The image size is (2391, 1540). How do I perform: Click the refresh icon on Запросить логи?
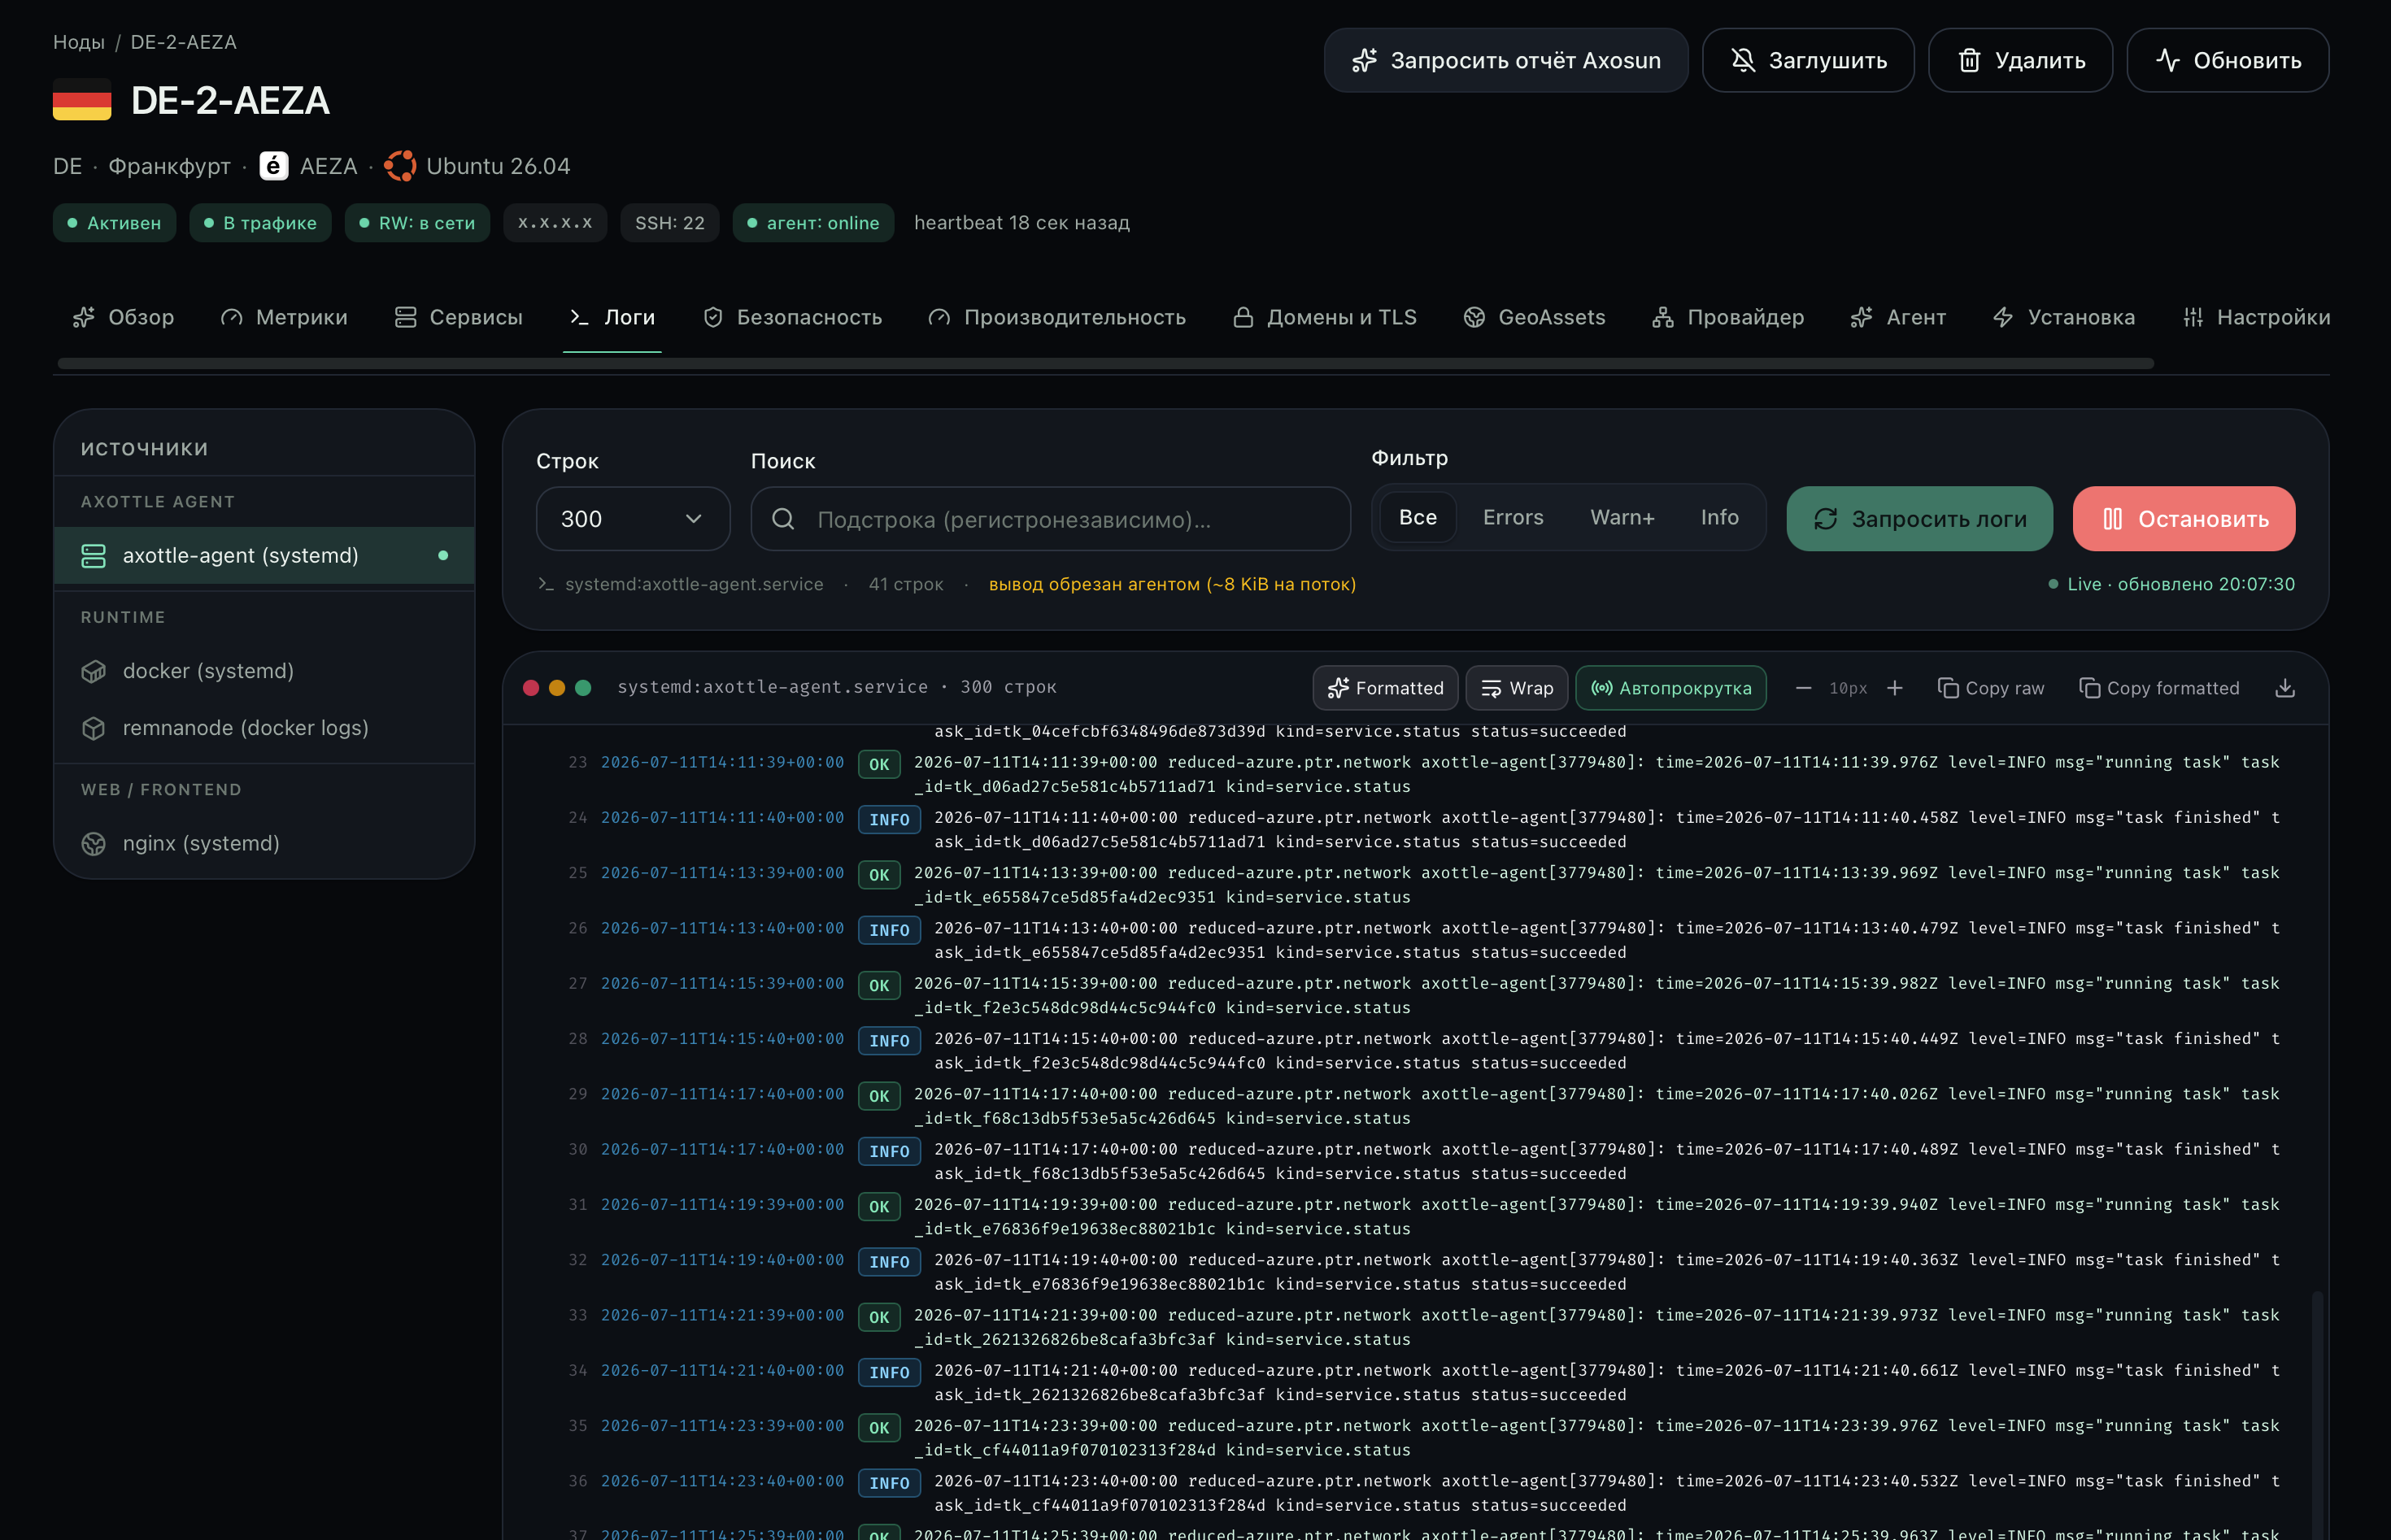[1826, 519]
